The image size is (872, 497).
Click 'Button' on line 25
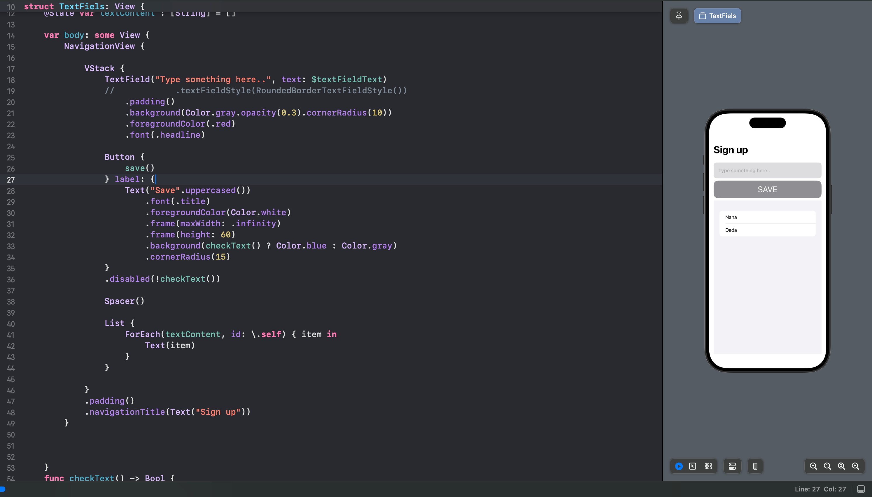pyautogui.click(x=120, y=157)
